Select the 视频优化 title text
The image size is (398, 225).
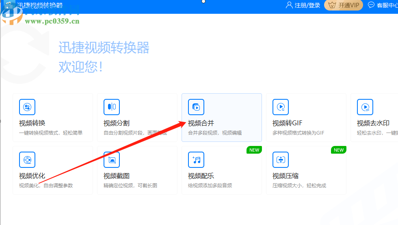32,176
